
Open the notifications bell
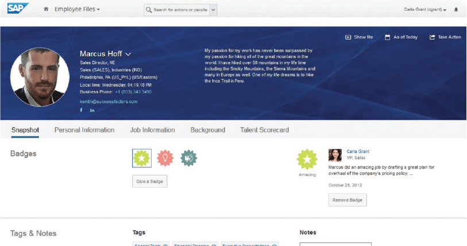pos(456,10)
